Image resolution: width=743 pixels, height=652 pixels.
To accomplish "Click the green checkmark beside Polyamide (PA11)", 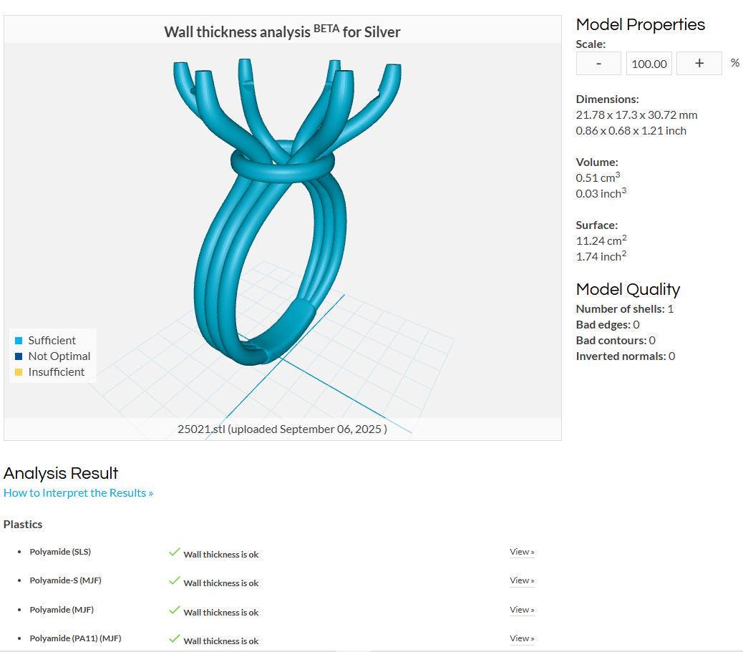I will click(175, 638).
